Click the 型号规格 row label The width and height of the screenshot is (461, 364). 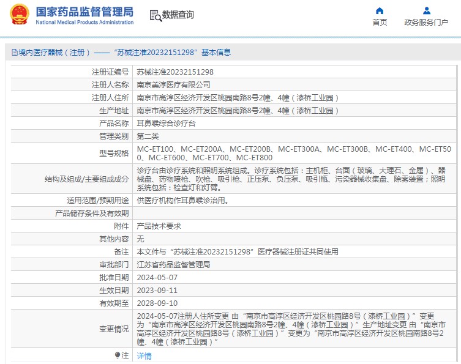tap(114, 154)
